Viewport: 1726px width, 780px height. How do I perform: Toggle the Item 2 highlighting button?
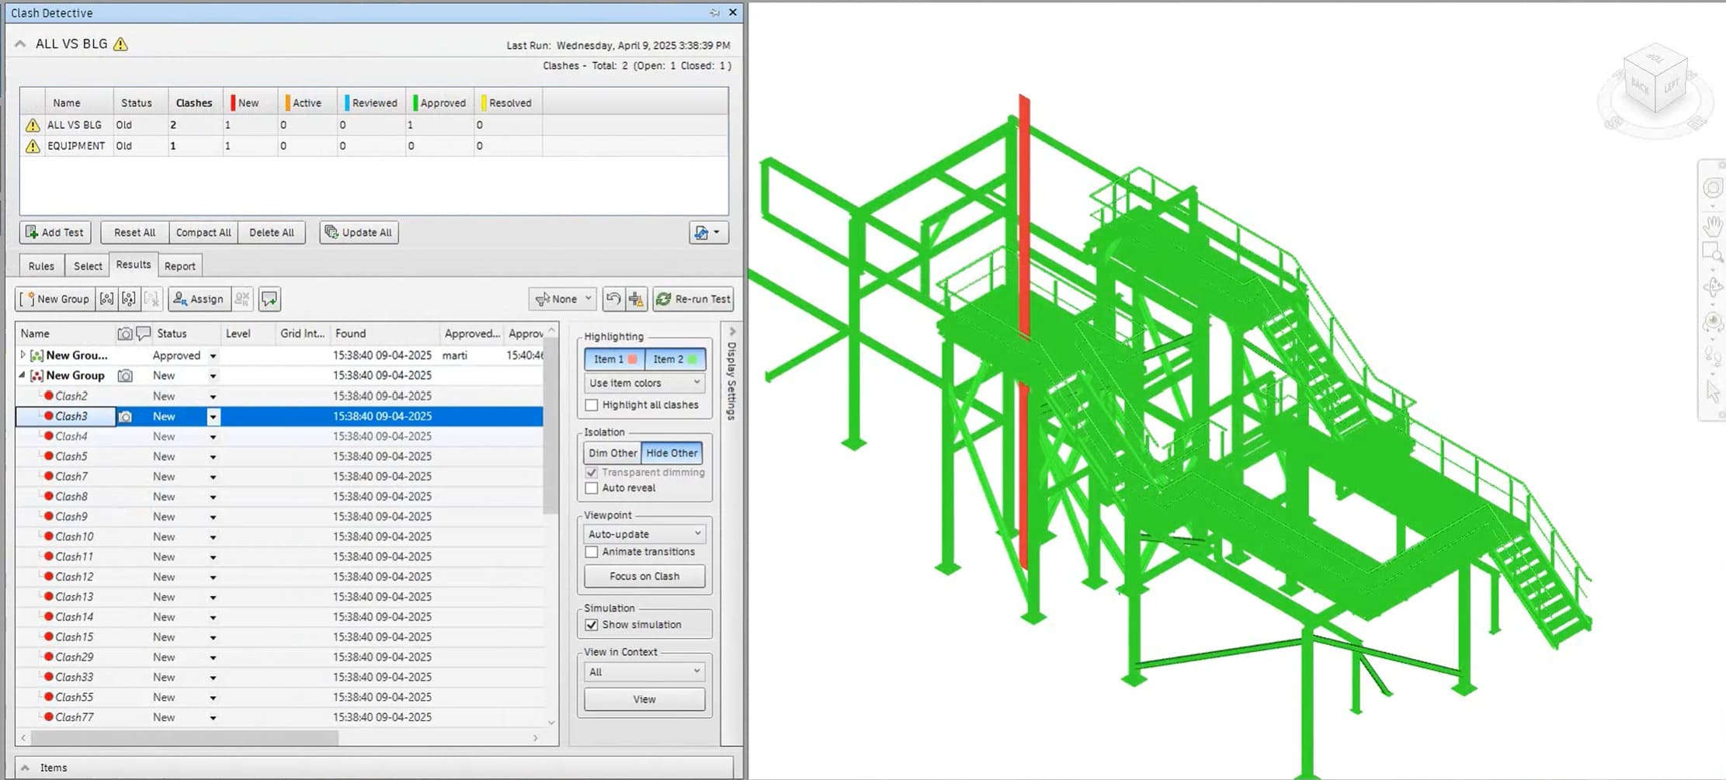(674, 359)
